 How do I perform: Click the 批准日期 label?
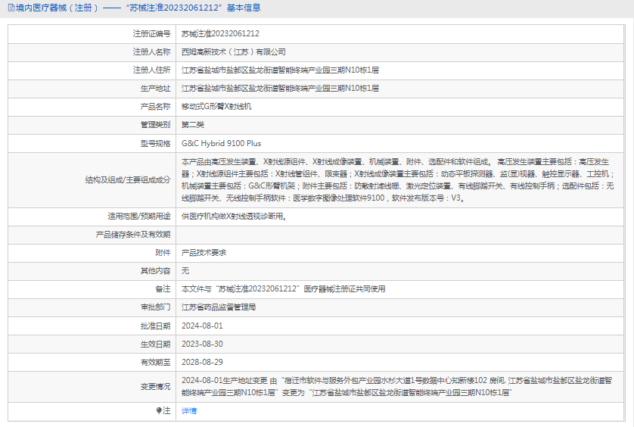coord(155,326)
